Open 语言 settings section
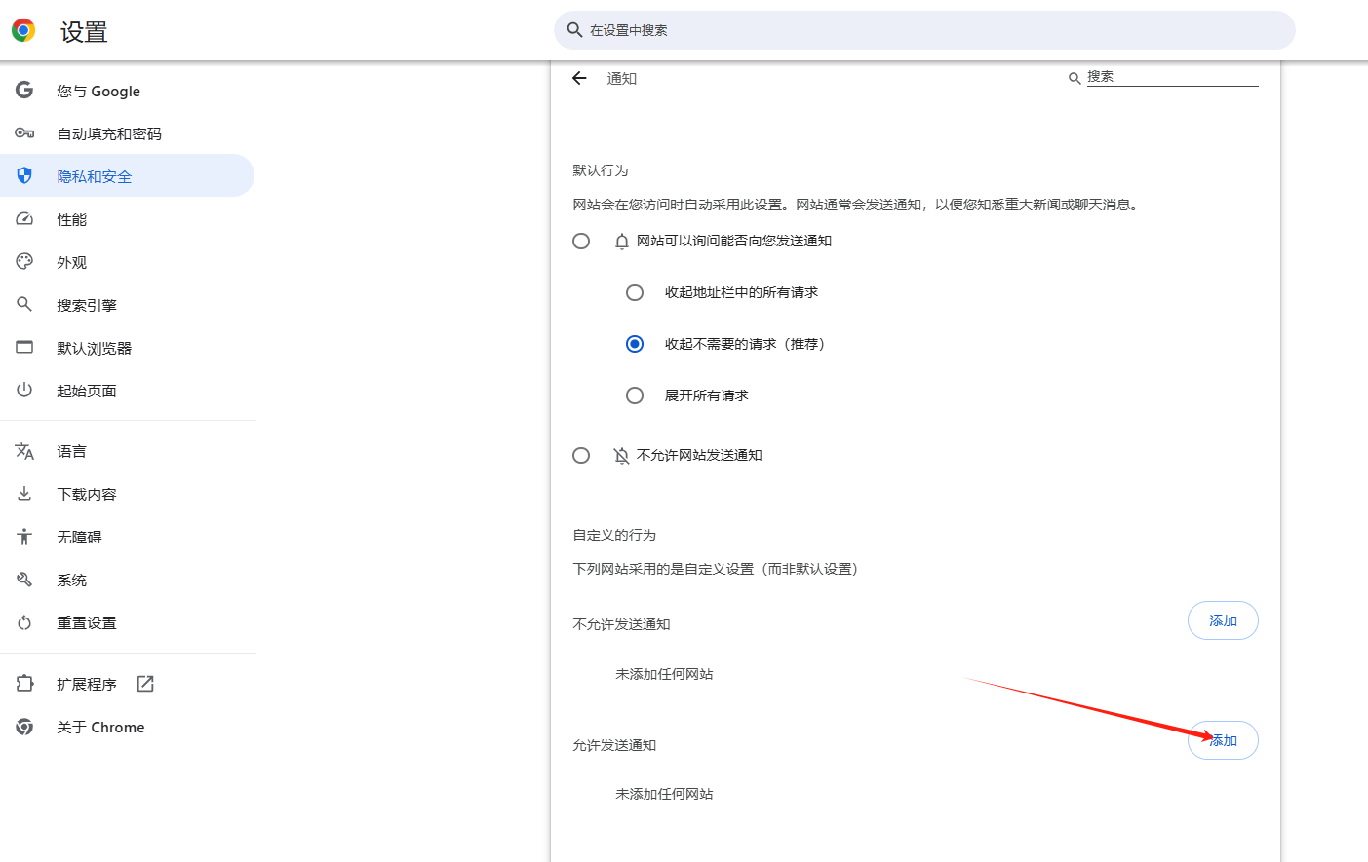This screenshot has width=1368, height=862. tap(127, 451)
